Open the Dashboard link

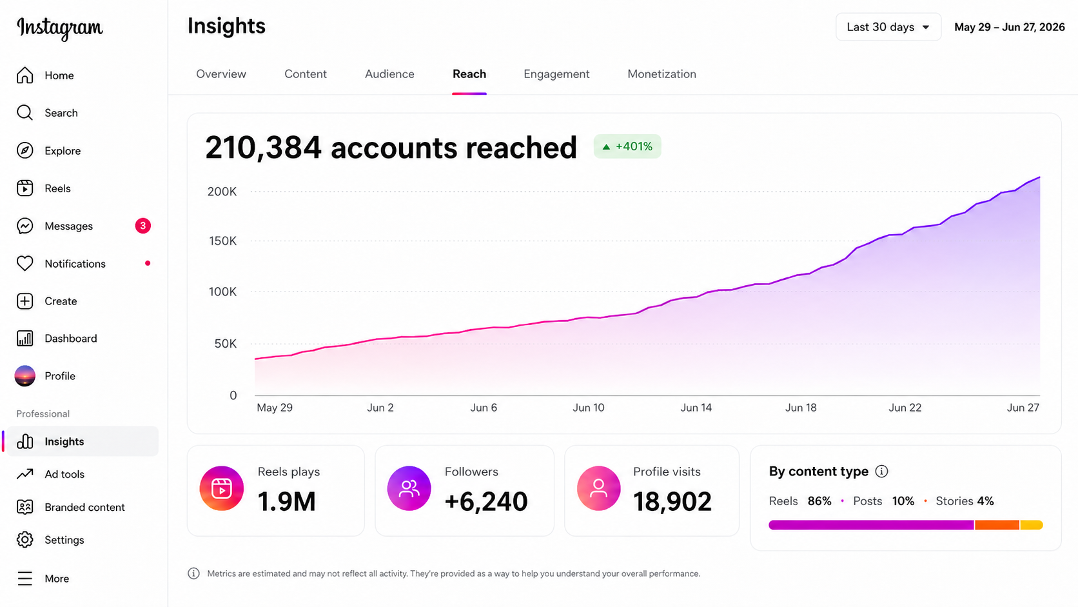pyautogui.click(x=71, y=339)
